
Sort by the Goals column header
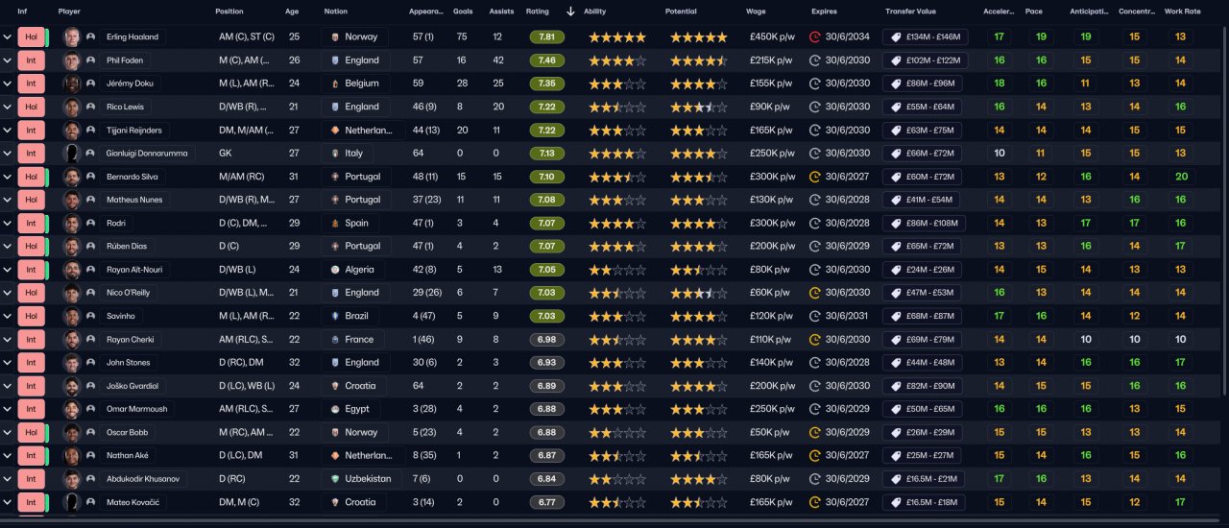tap(462, 12)
